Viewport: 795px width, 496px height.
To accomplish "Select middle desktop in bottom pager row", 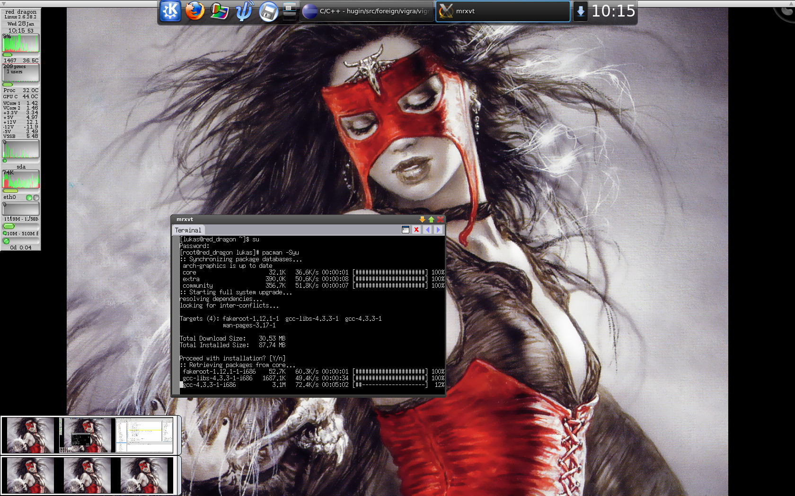I will 88,476.
